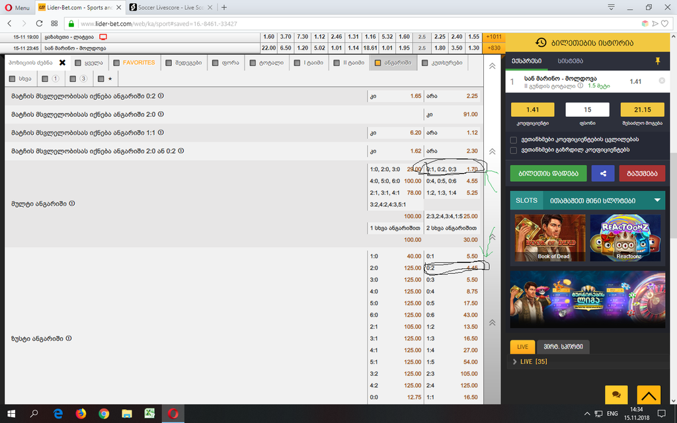
Task: Open new tab with plus button
Action: pos(223,7)
